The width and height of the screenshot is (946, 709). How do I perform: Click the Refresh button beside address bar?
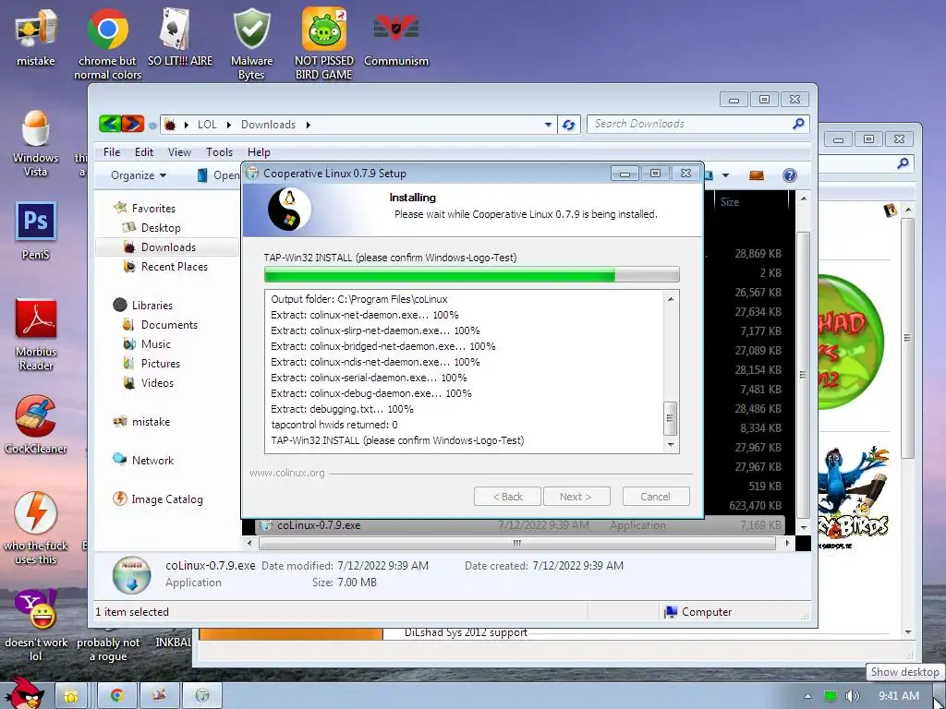pyautogui.click(x=568, y=125)
